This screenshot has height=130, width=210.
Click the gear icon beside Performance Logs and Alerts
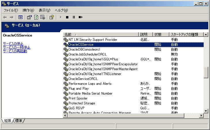coord(66,84)
